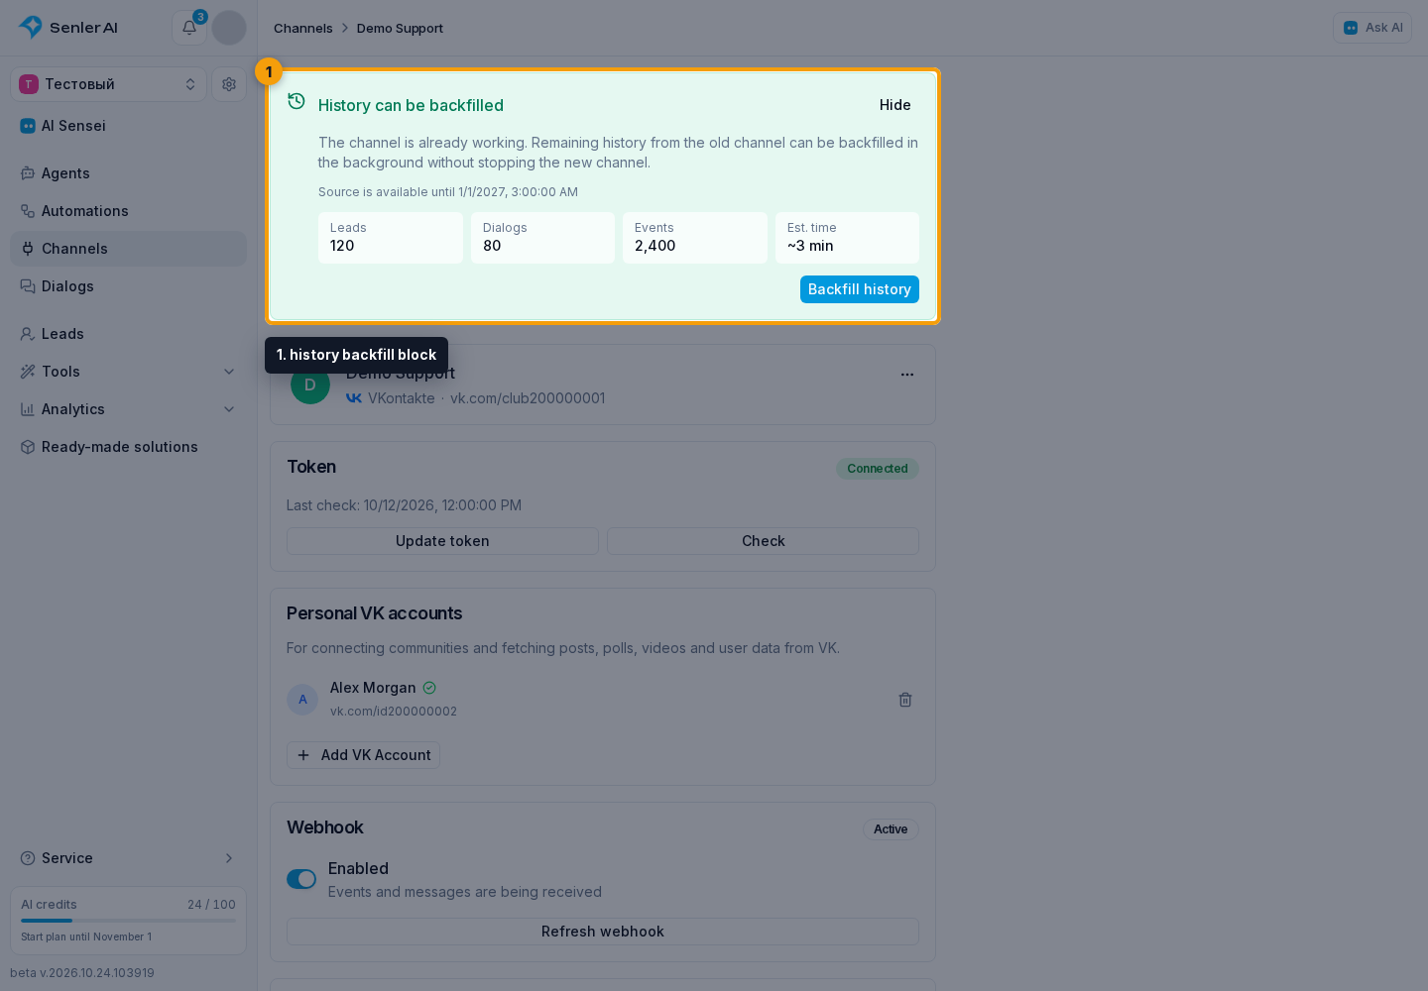Hide the history backfill banner
The width and height of the screenshot is (1428, 991).
click(x=895, y=105)
